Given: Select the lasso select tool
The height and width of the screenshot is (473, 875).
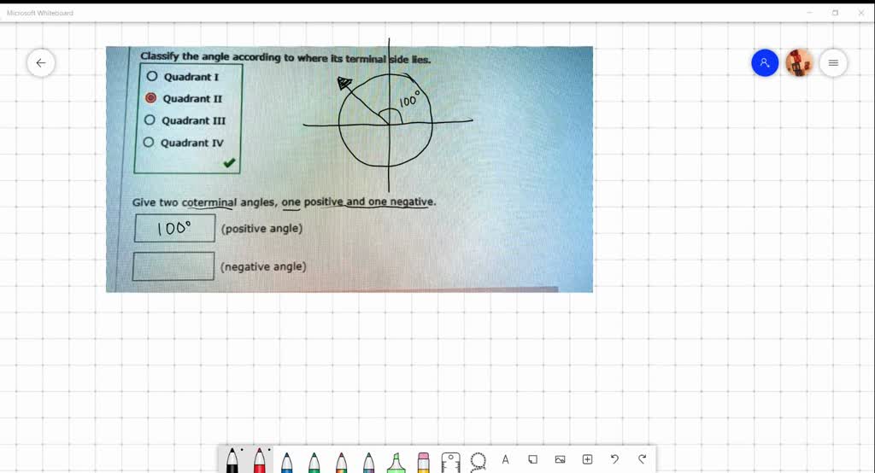Looking at the screenshot, I should click(479, 462).
